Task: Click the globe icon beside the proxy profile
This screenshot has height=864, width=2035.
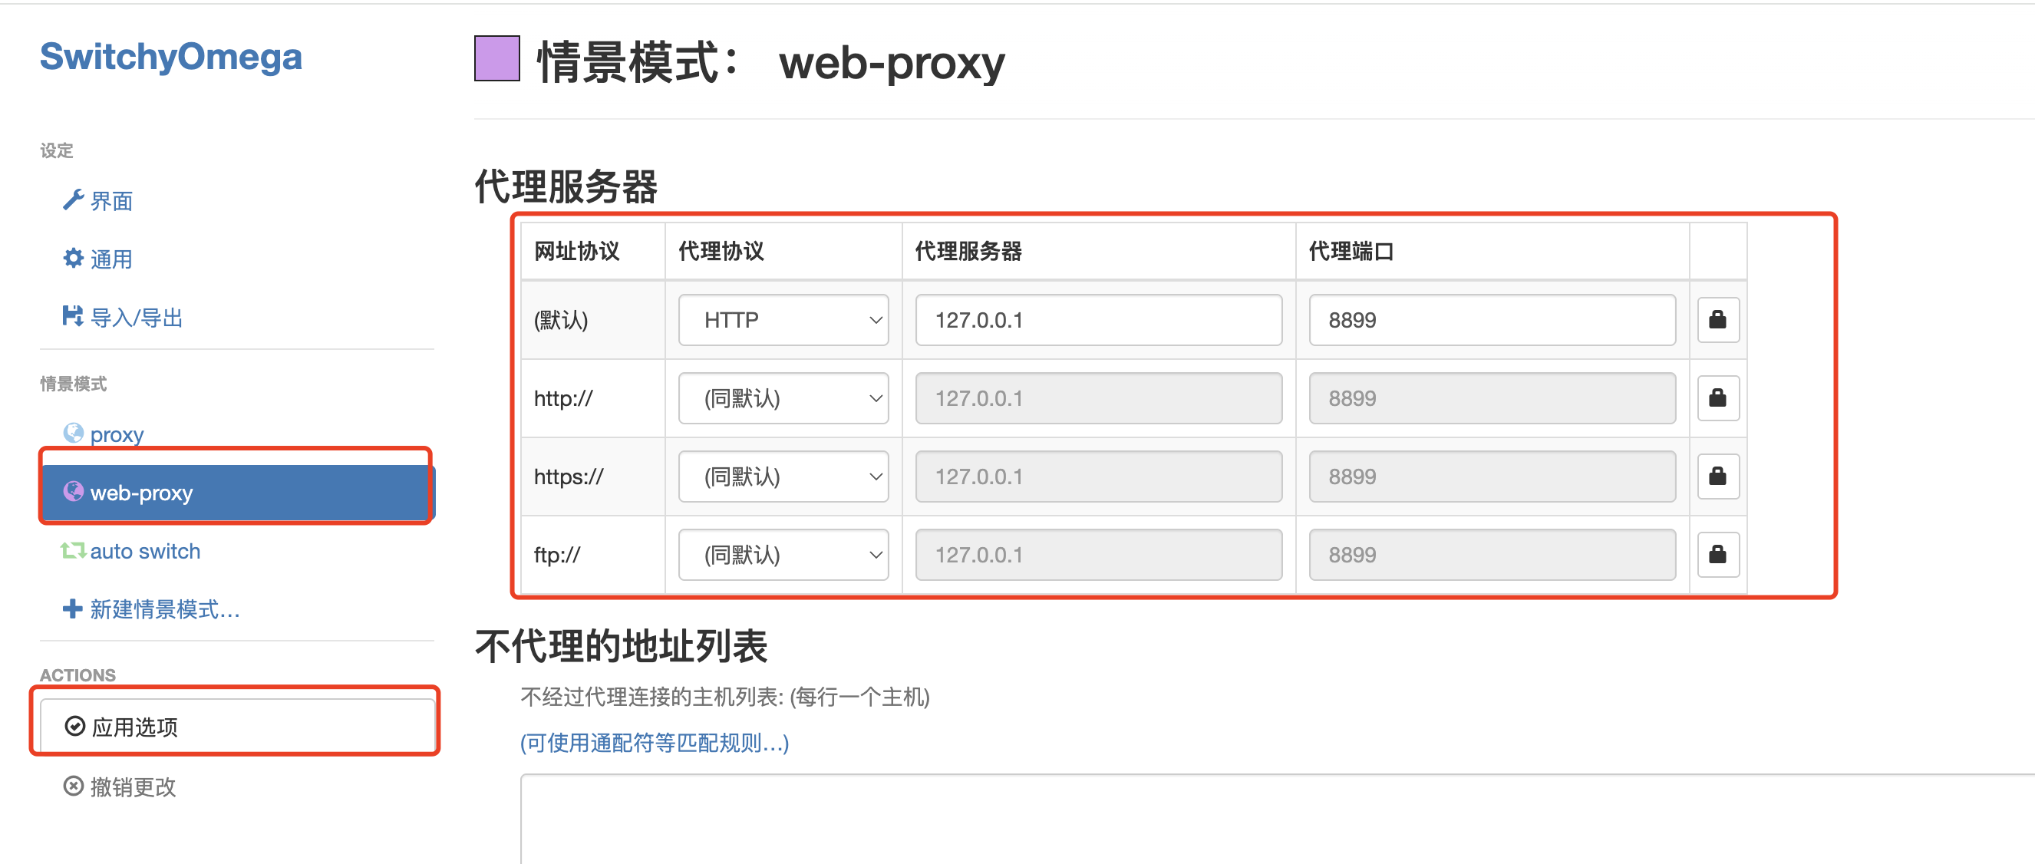Action: tap(73, 433)
